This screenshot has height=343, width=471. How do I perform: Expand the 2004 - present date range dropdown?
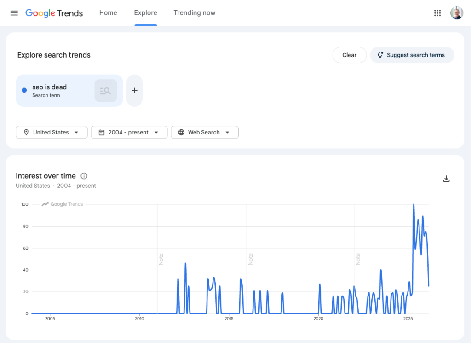point(129,132)
